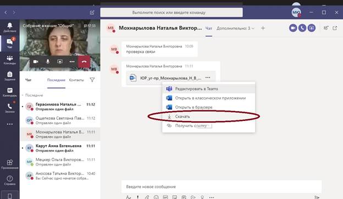The height and width of the screenshot is (199, 343).
Task: Go back with the left arrow
Action: (x=5, y=13)
